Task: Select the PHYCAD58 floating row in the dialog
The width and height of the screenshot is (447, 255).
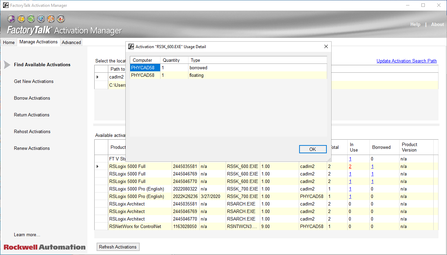Action: [x=143, y=75]
